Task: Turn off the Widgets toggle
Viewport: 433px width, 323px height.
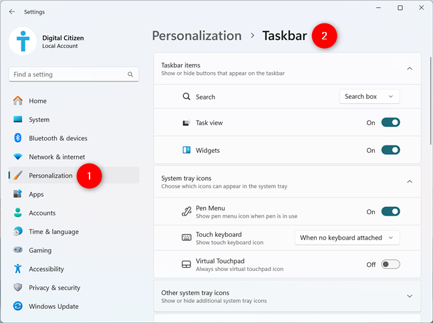Action: click(390, 150)
